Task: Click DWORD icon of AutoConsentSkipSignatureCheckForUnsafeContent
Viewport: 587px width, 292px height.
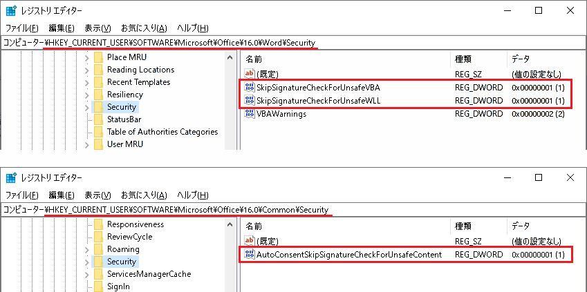Action: (x=249, y=255)
